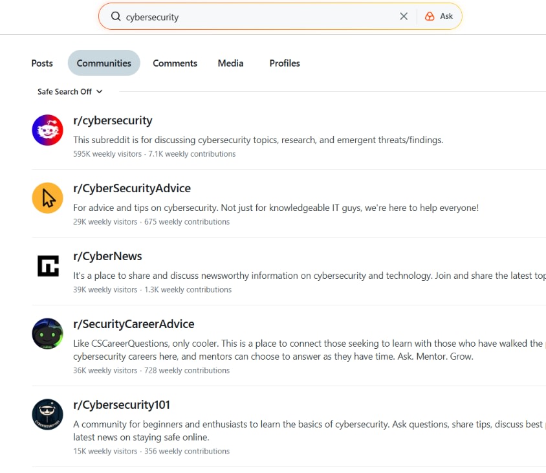The height and width of the screenshot is (473, 546).
Task: Open the Media tab
Action: pyautogui.click(x=230, y=63)
